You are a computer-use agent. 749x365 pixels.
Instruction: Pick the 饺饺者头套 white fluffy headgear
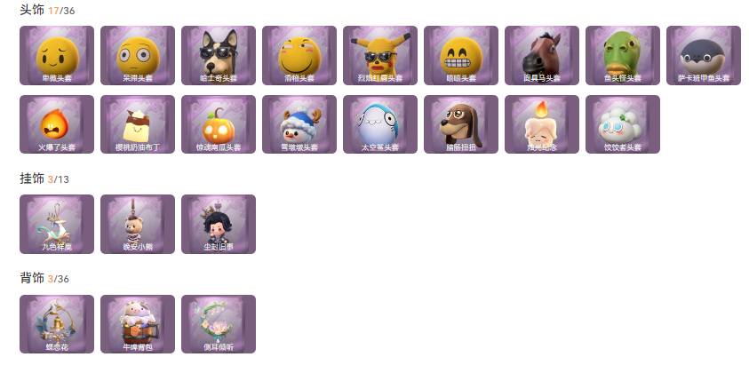pyautogui.click(x=623, y=124)
